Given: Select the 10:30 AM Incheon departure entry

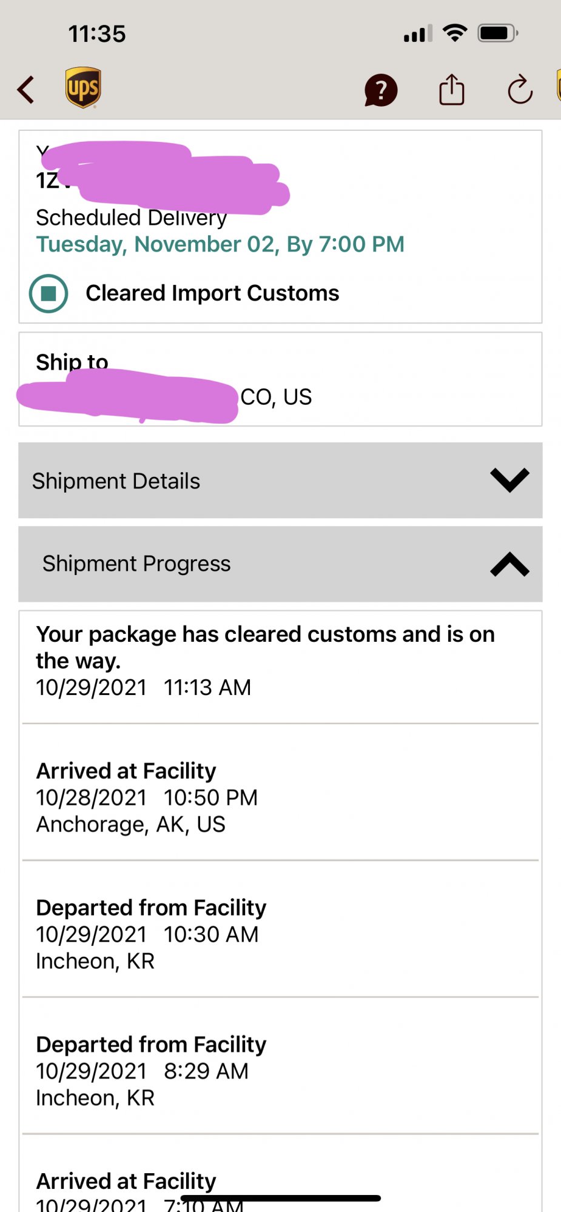Looking at the screenshot, I should click(x=151, y=934).
